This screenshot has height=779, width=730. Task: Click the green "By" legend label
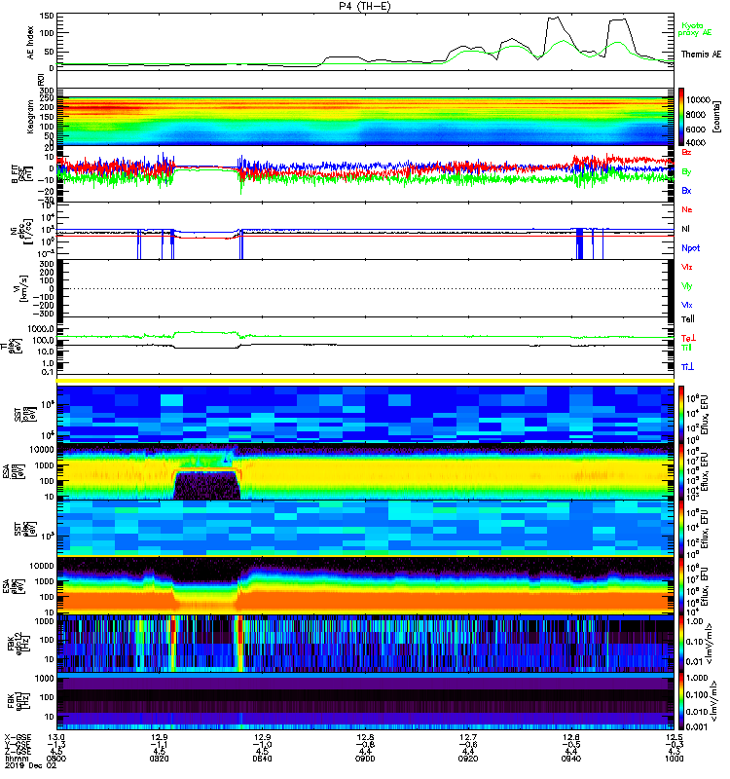[x=686, y=171]
